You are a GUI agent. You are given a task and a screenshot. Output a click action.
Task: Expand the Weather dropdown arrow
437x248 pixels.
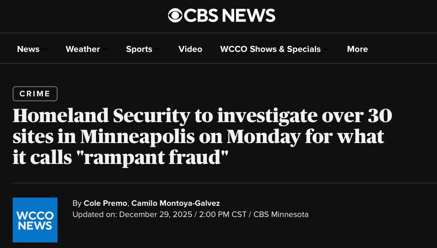click(x=105, y=49)
